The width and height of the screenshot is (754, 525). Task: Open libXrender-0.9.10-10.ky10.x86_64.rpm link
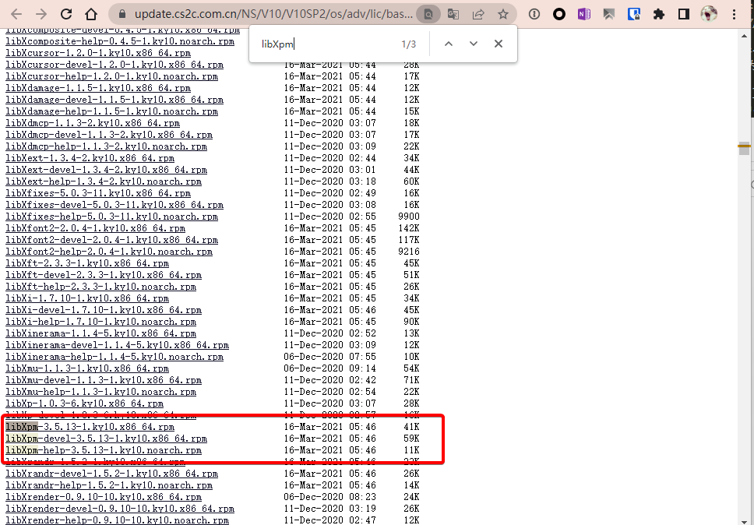[x=104, y=497]
